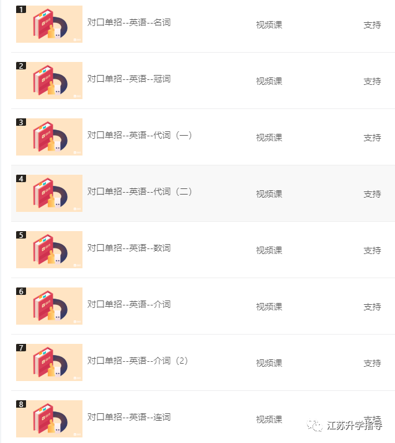
Task: Open lesson 8 thumbnail for 连词
Action: 49,419
